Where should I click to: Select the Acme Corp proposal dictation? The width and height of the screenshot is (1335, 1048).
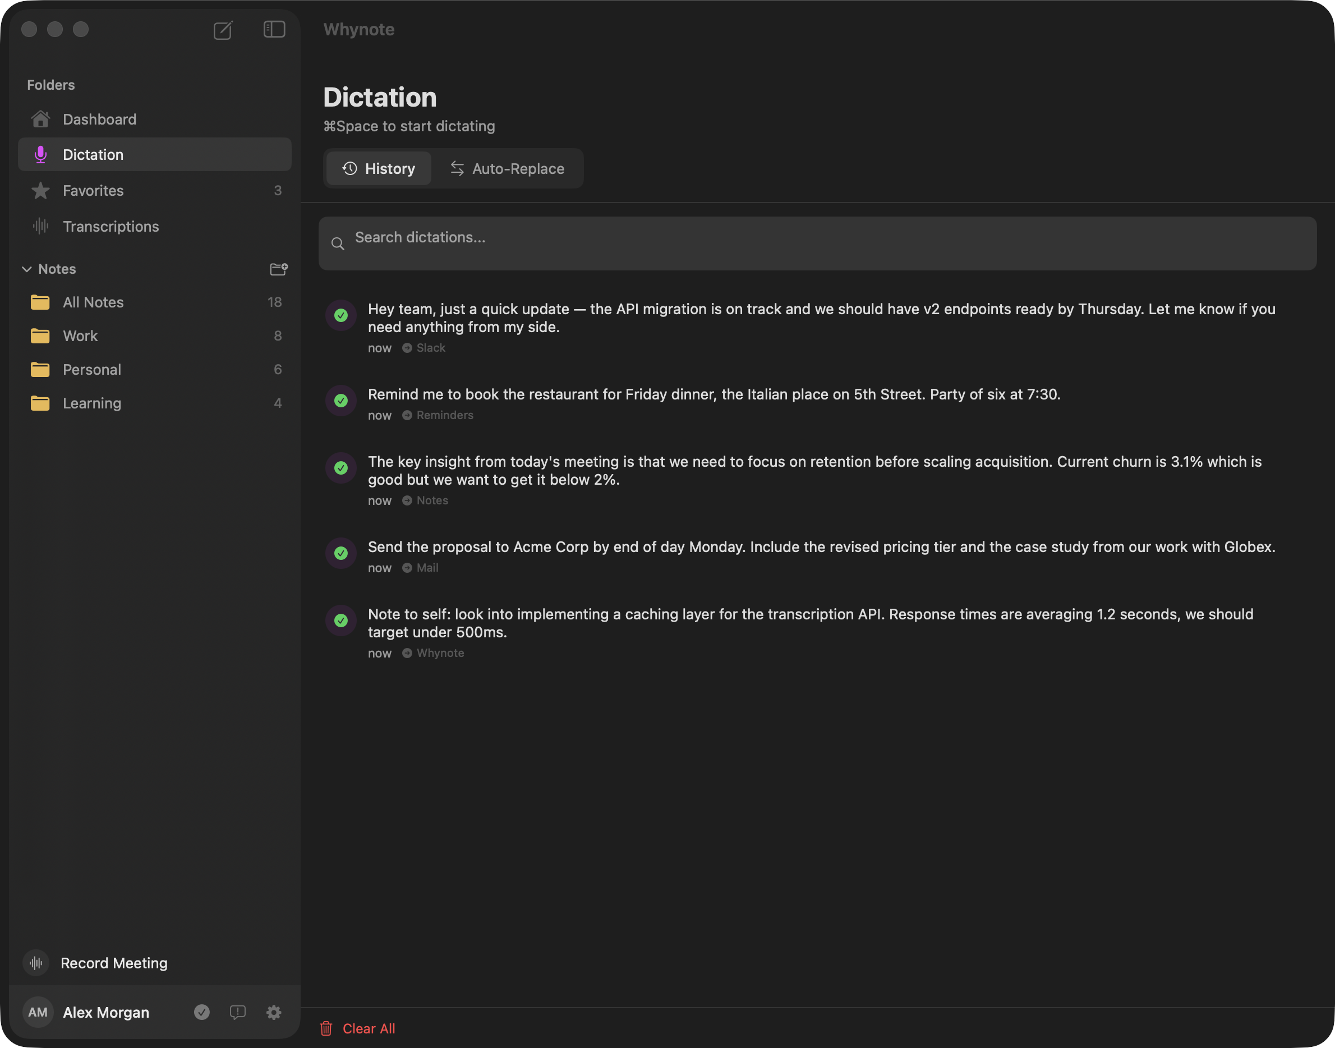click(x=822, y=548)
